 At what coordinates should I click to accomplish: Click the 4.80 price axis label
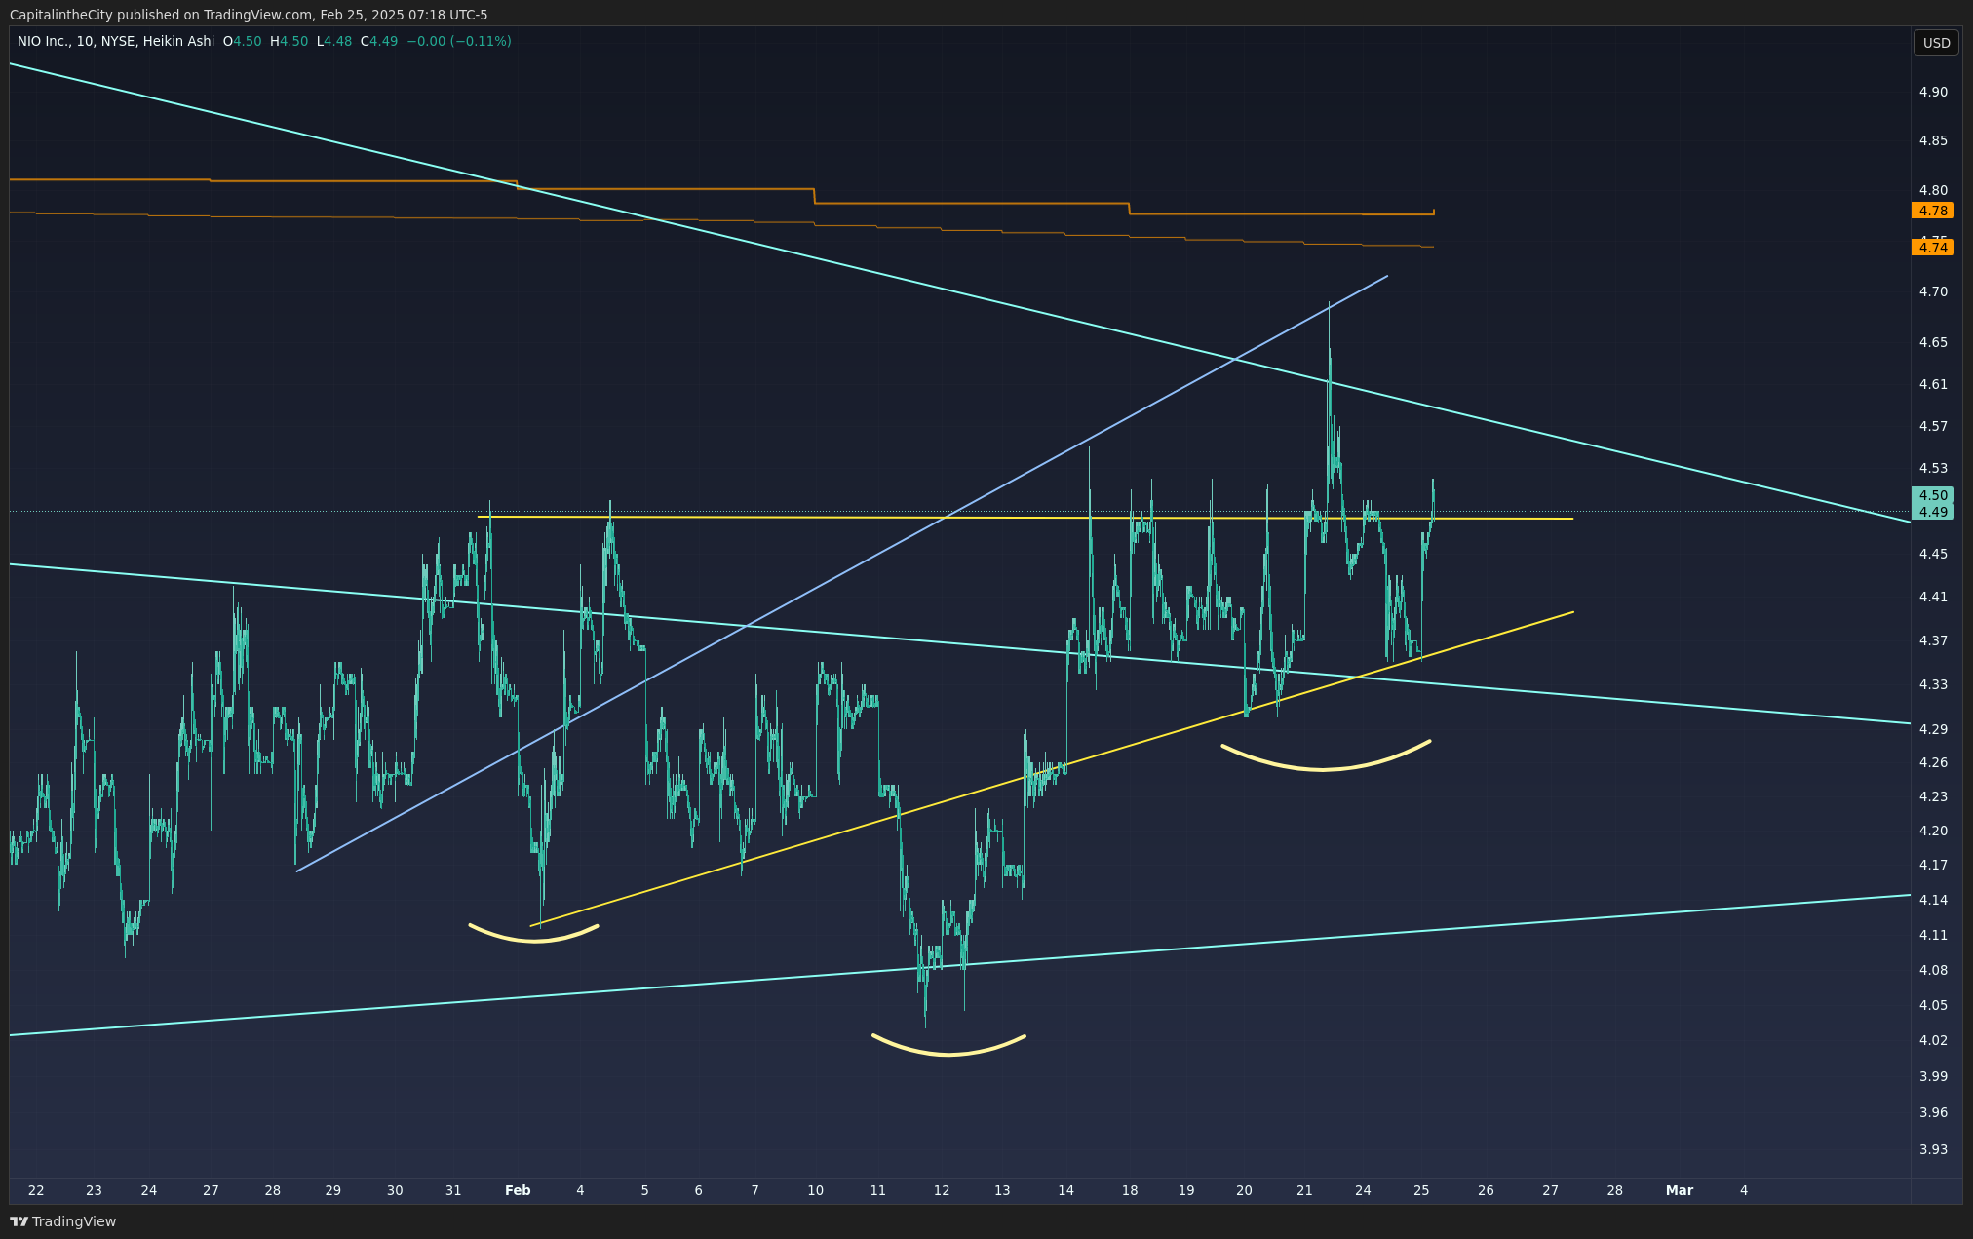click(1933, 190)
